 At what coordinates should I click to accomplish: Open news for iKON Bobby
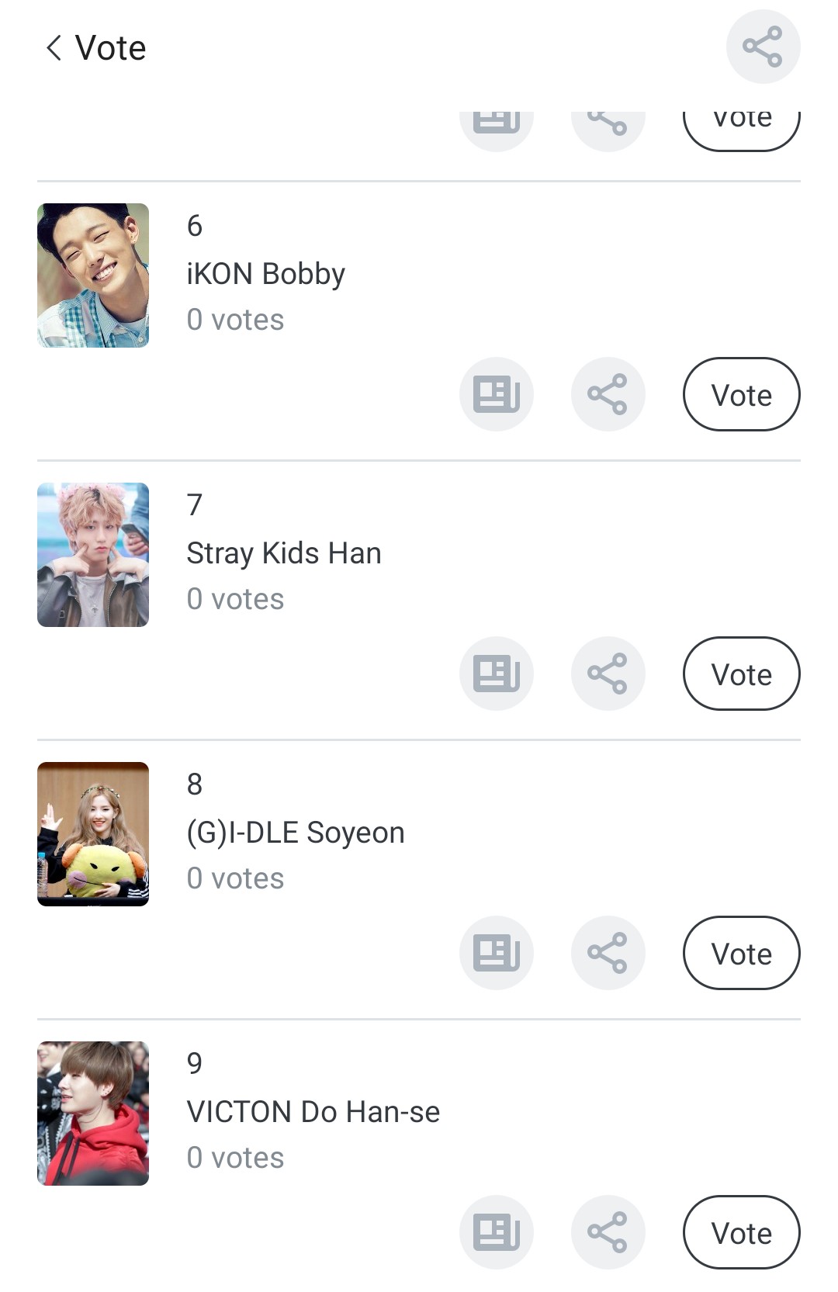pyautogui.click(x=497, y=394)
